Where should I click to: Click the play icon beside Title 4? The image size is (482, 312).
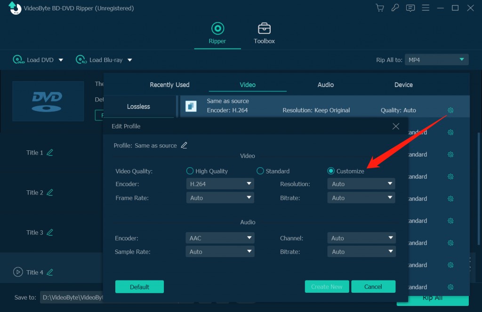pyautogui.click(x=18, y=272)
